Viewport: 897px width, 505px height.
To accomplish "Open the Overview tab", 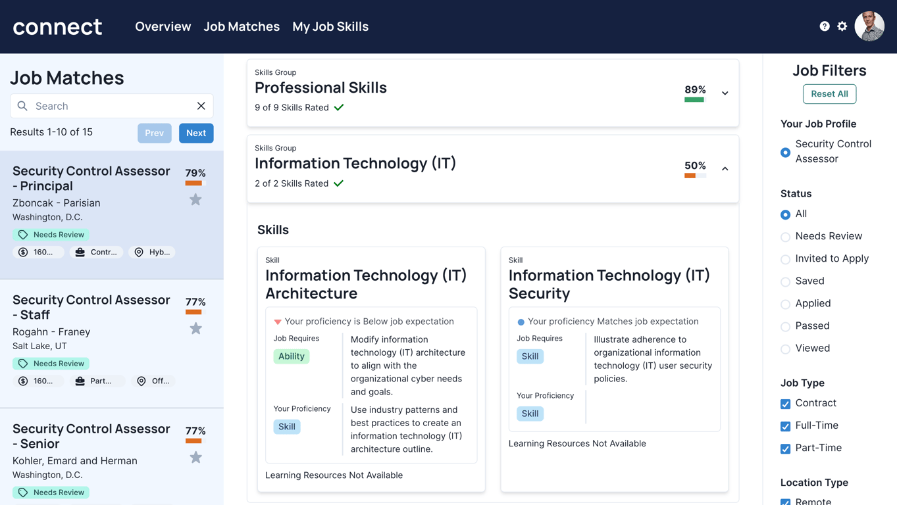I will click(163, 27).
